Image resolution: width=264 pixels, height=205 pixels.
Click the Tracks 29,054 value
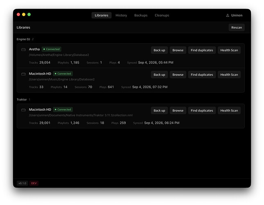pos(45,62)
